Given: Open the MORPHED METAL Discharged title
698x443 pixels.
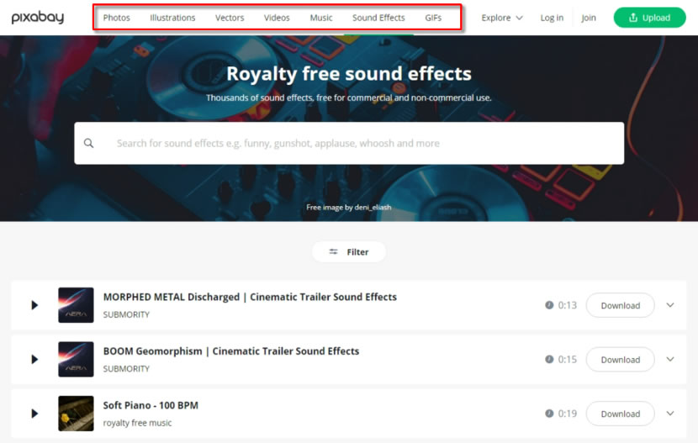Looking at the screenshot, I should (250, 297).
